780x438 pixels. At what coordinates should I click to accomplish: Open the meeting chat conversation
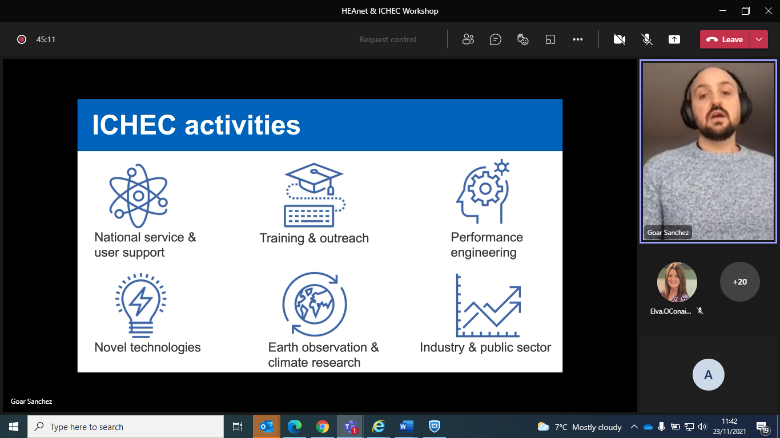point(496,39)
